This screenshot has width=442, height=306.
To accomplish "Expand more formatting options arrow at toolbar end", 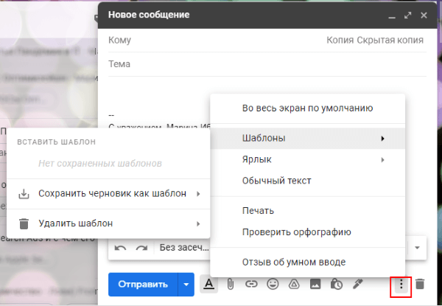I will (x=417, y=248).
